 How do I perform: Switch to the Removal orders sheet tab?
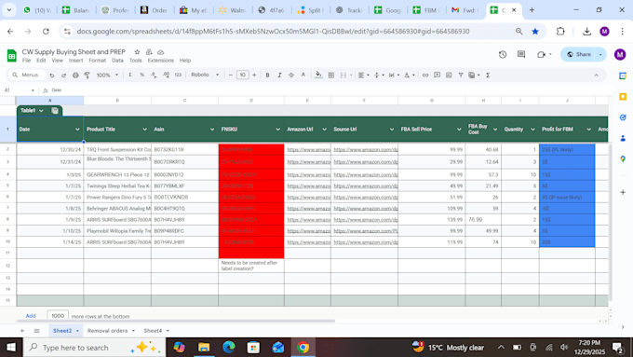click(x=107, y=331)
